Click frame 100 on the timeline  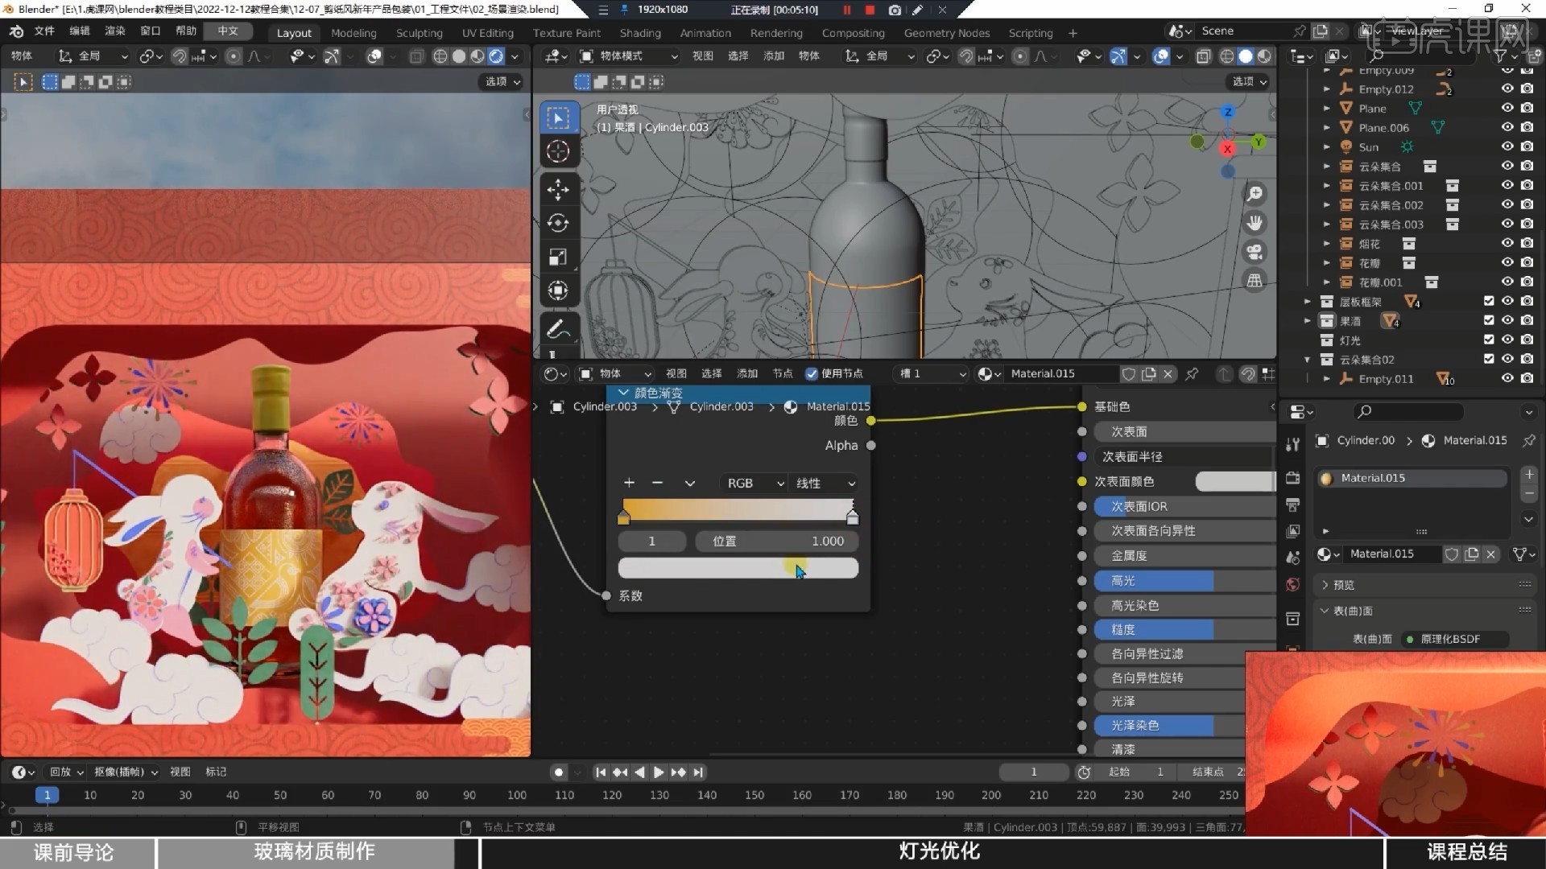[x=516, y=795]
